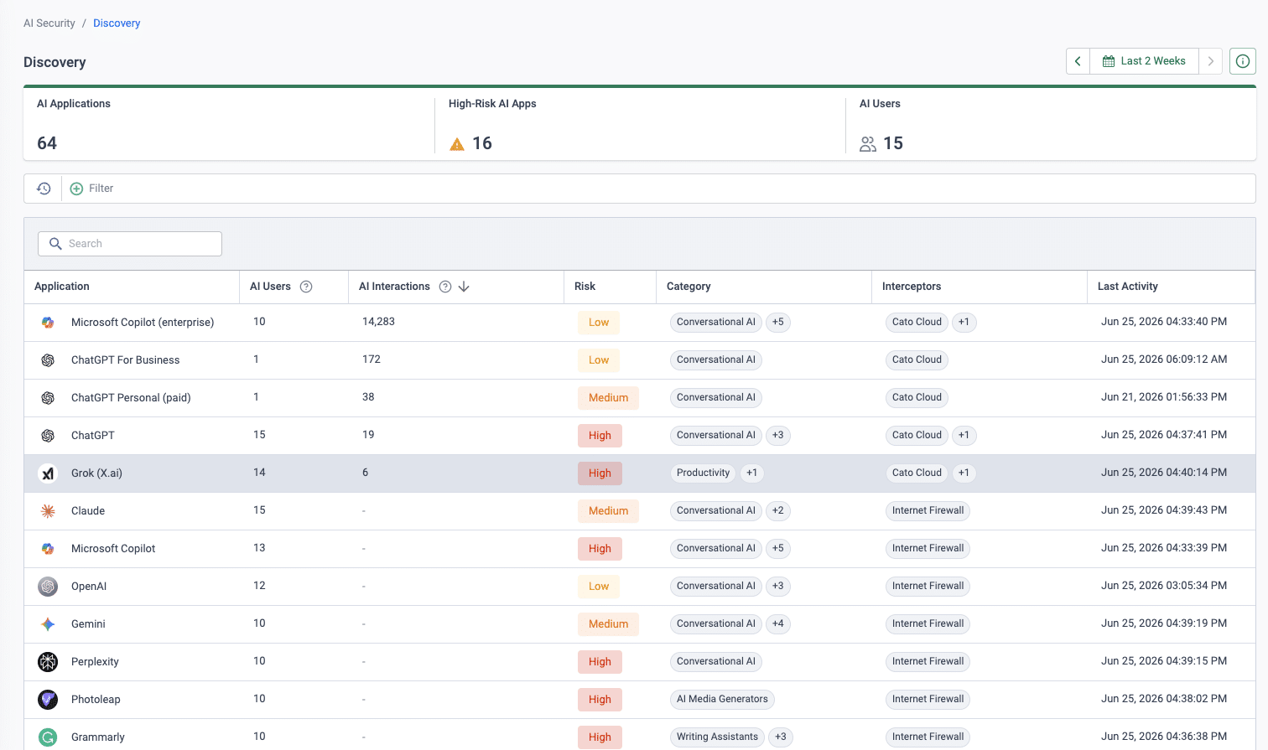Click the Grammarly app icon

(x=48, y=737)
